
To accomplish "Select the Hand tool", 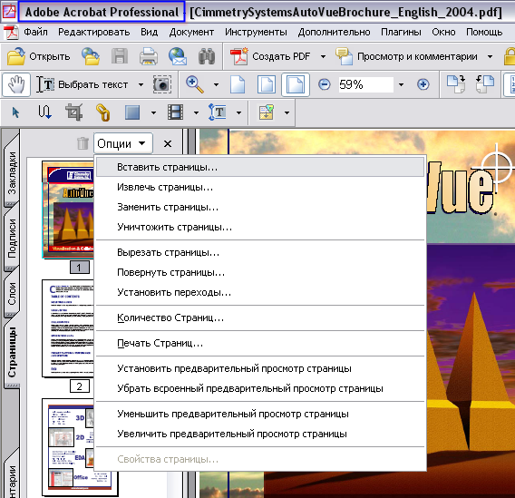I will coord(16,84).
